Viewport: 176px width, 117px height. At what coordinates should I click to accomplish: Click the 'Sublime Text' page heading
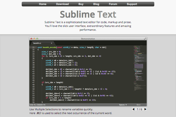[x=88, y=14]
